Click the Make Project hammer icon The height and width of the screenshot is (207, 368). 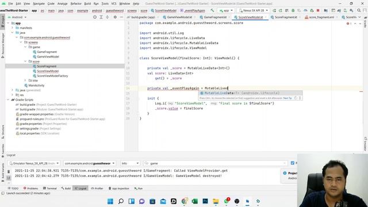tap(212, 10)
